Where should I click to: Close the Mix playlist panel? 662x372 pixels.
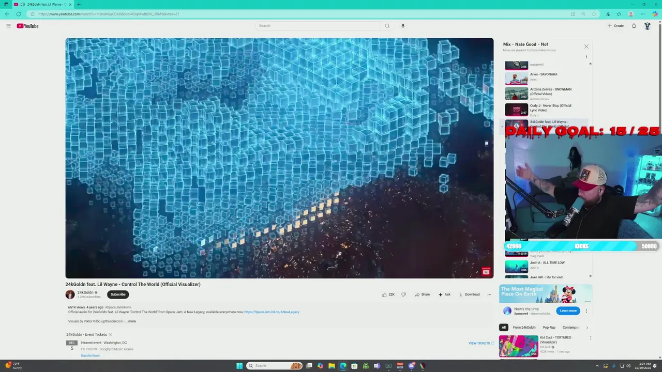coord(586,47)
